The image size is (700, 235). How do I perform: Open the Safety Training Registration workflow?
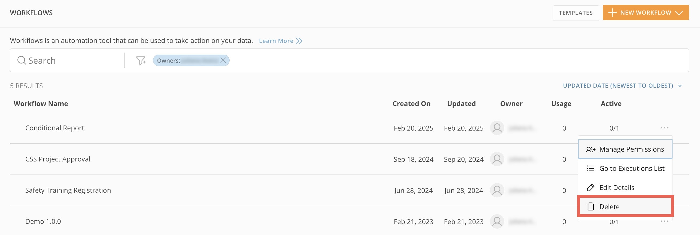click(68, 190)
